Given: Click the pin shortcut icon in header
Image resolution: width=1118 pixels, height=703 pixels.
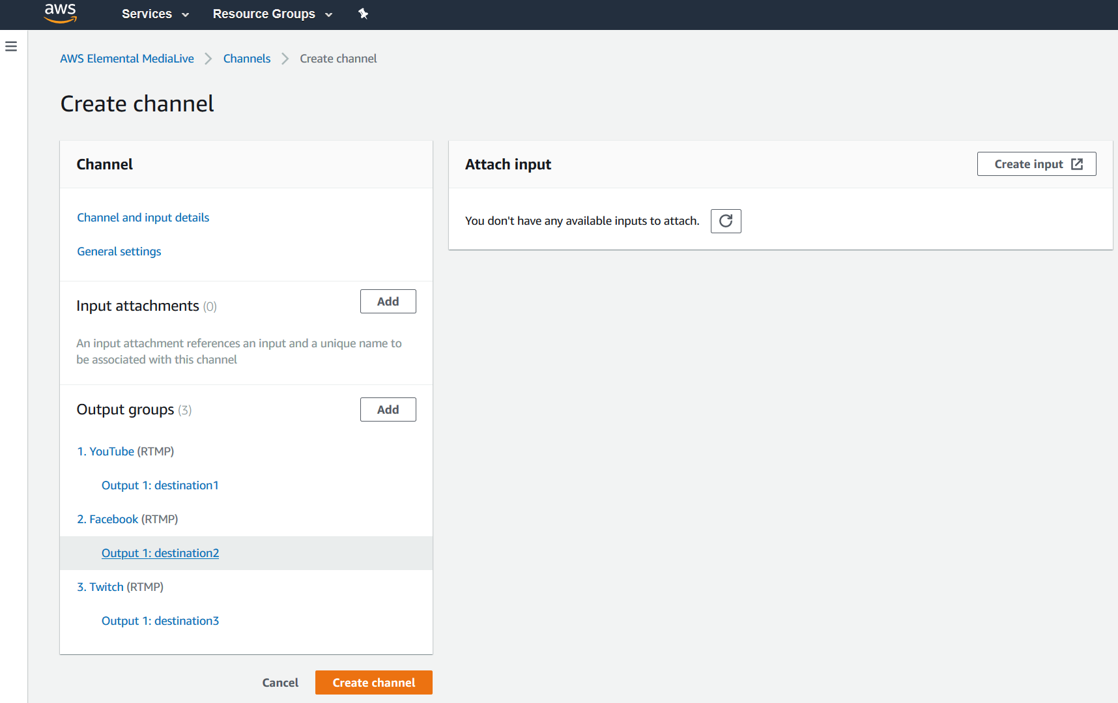Looking at the screenshot, I should (x=363, y=14).
